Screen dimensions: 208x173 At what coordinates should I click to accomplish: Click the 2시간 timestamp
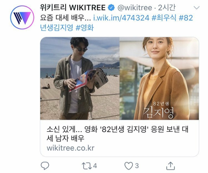click(167, 7)
